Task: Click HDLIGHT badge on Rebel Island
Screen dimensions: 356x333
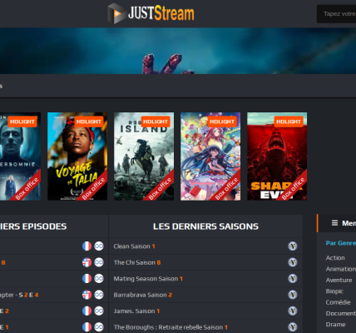Action: point(156,122)
